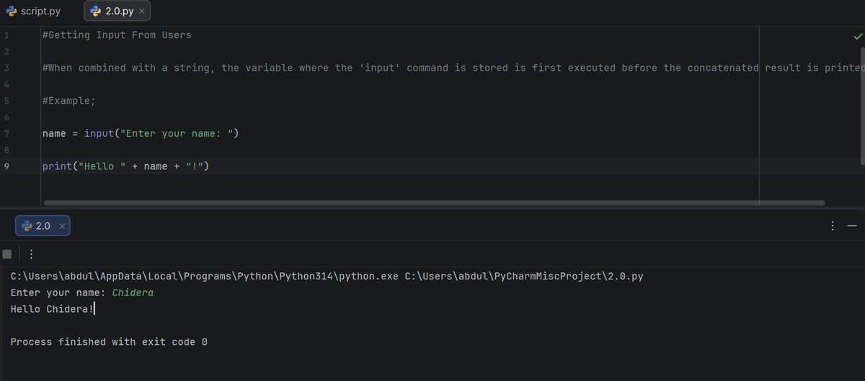Click line number 7 in gutter

6,133
